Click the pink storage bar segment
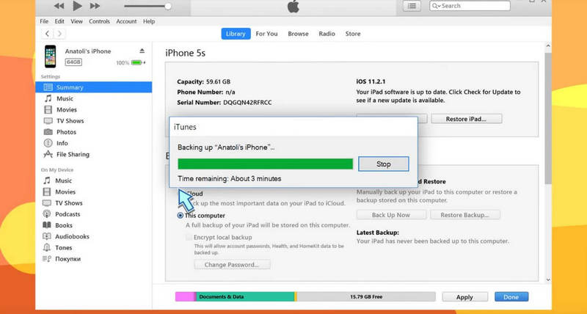Viewport: 587px width, 314px height. pos(185,297)
